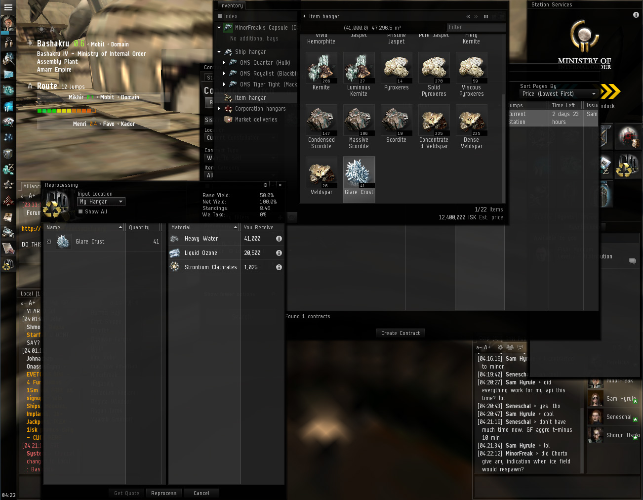
Task: Click the member list icon in corp chat
Action: (x=510, y=347)
